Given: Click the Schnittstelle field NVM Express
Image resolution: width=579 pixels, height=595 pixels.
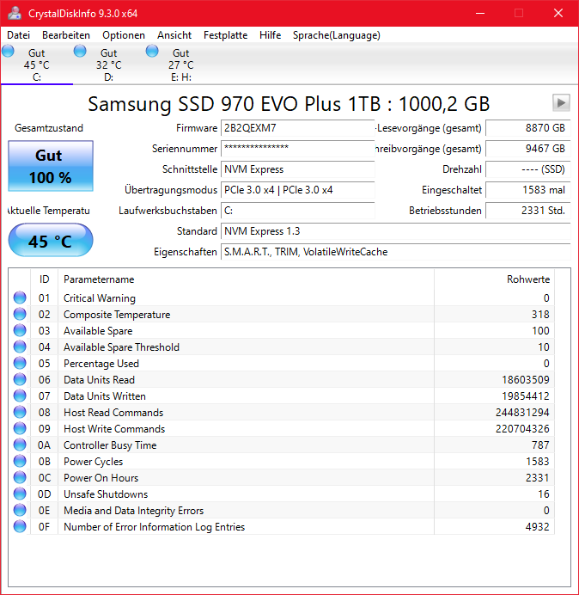Looking at the screenshot, I should (297, 169).
